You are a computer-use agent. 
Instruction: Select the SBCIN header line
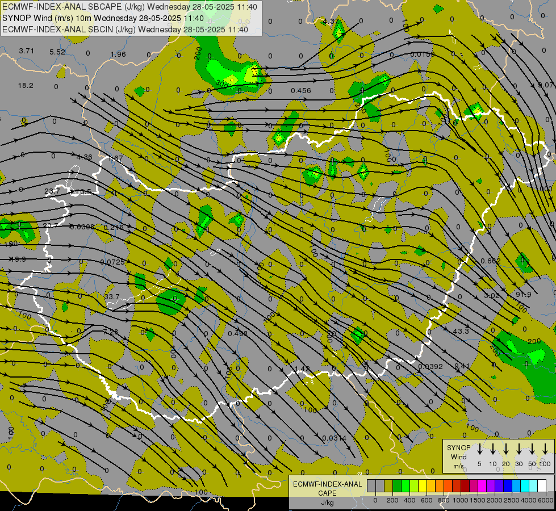coord(125,30)
